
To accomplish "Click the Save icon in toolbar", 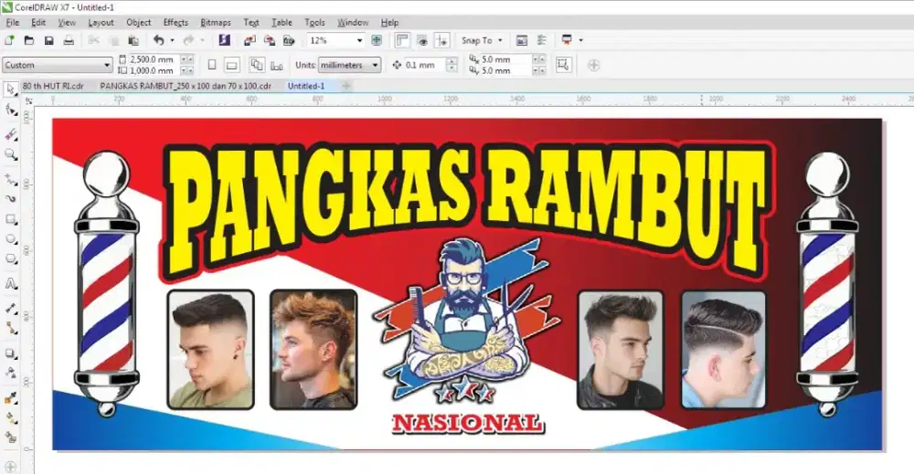I will pos(49,40).
